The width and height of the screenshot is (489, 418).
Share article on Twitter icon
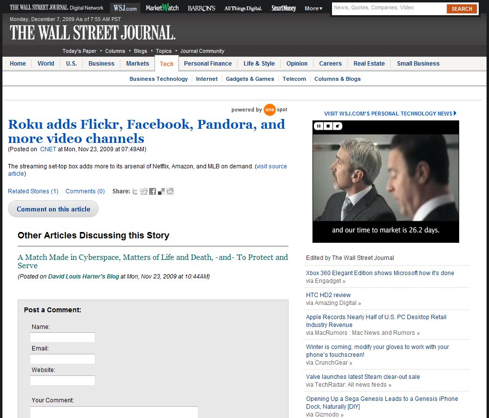pyautogui.click(x=135, y=191)
